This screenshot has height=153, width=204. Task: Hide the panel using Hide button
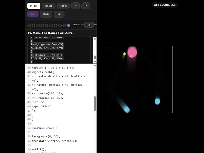89,25
